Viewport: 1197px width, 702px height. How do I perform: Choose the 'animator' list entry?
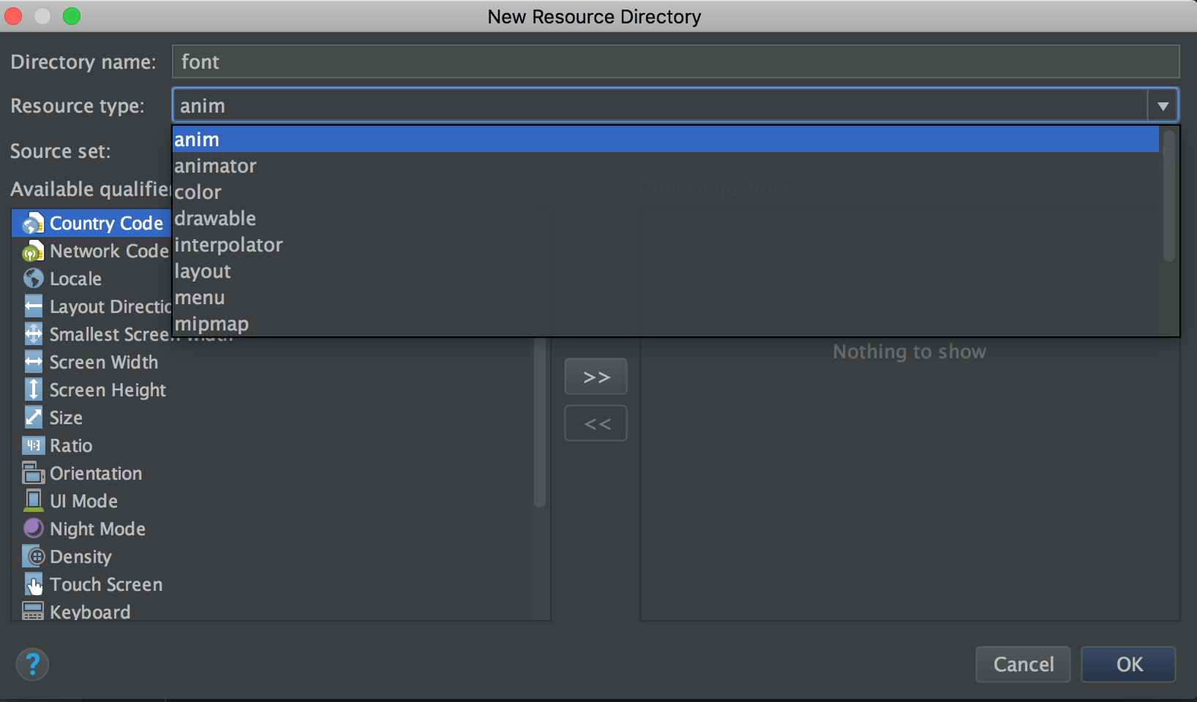(215, 166)
